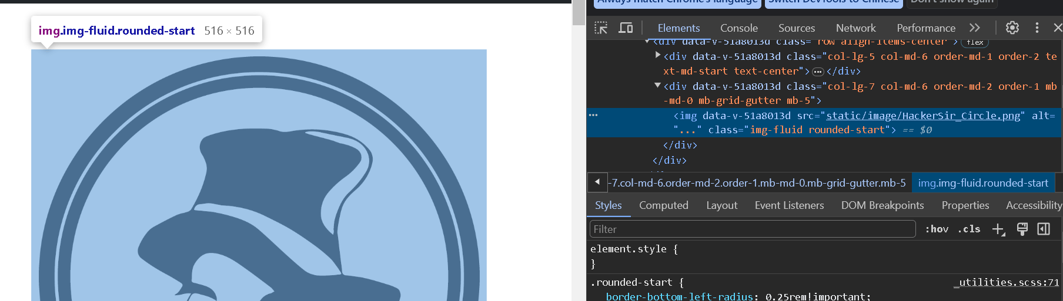1063x301 pixels.
Task: Toggle the :hov element state panel
Action: pos(937,229)
